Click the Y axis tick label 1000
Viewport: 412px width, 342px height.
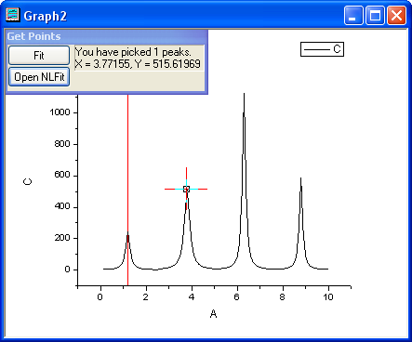[60, 112]
